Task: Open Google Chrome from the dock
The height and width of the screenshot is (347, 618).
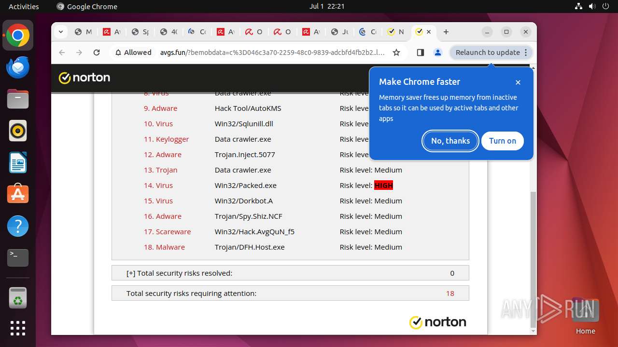Action: [18, 36]
